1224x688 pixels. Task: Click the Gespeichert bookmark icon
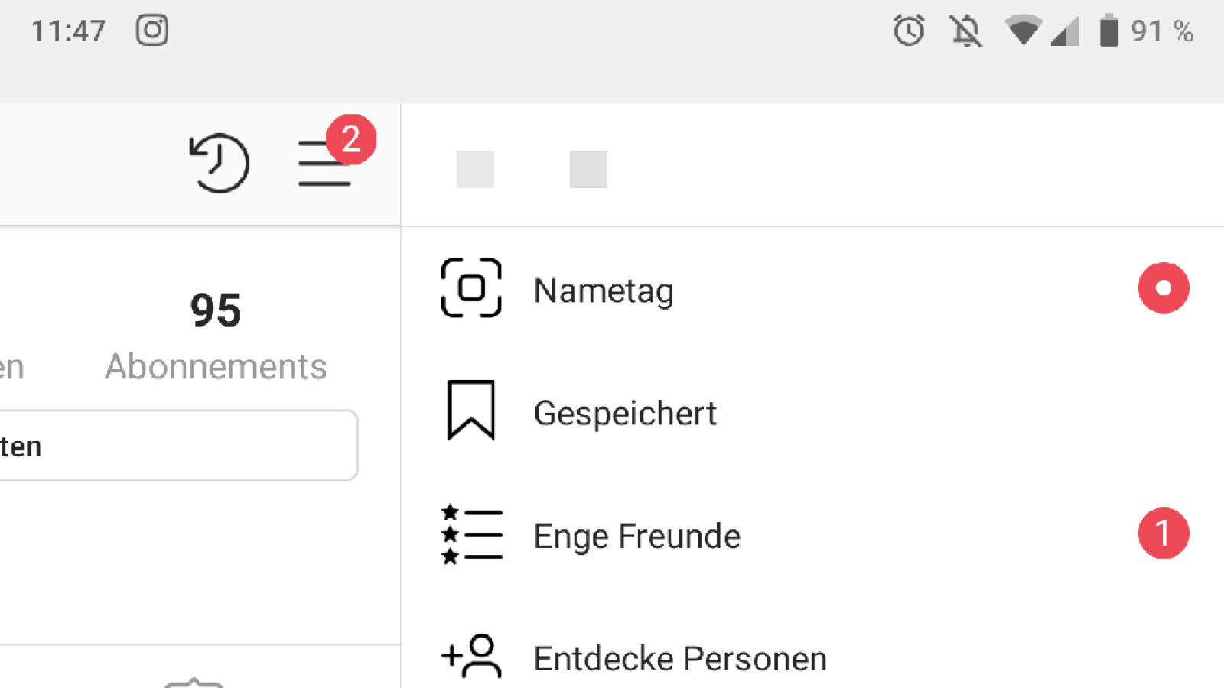pos(470,411)
